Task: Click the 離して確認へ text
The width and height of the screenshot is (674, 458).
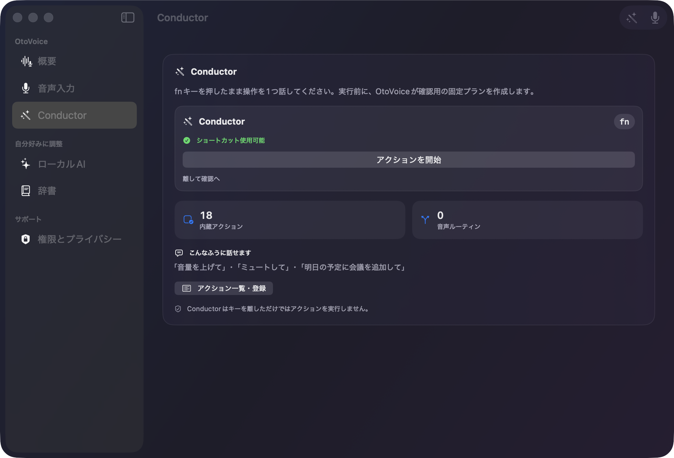Action: [201, 179]
